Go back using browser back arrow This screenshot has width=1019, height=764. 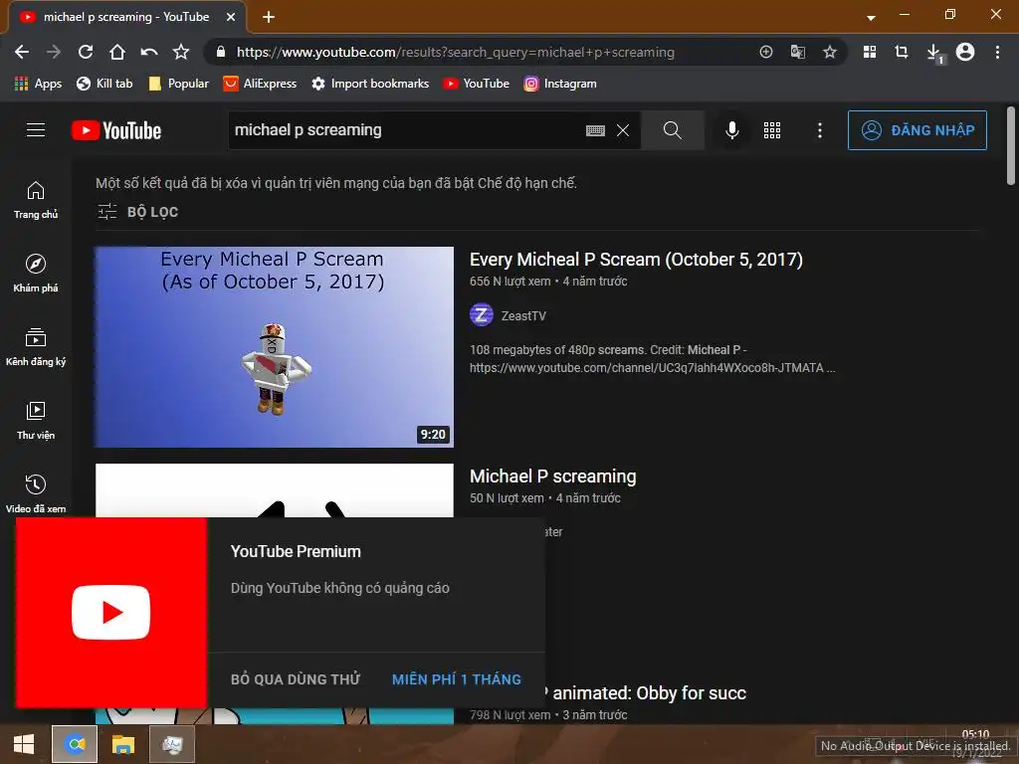click(22, 52)
